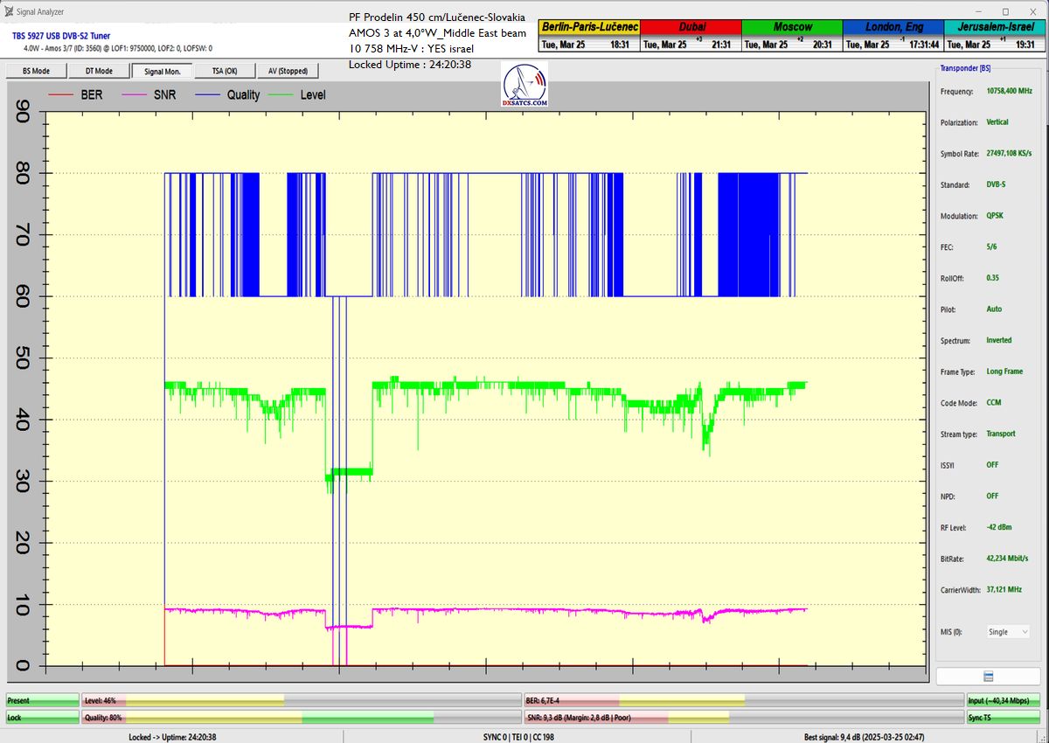
Task: Click the Sync TS status indicator
Action: (x=1004, y=717)
